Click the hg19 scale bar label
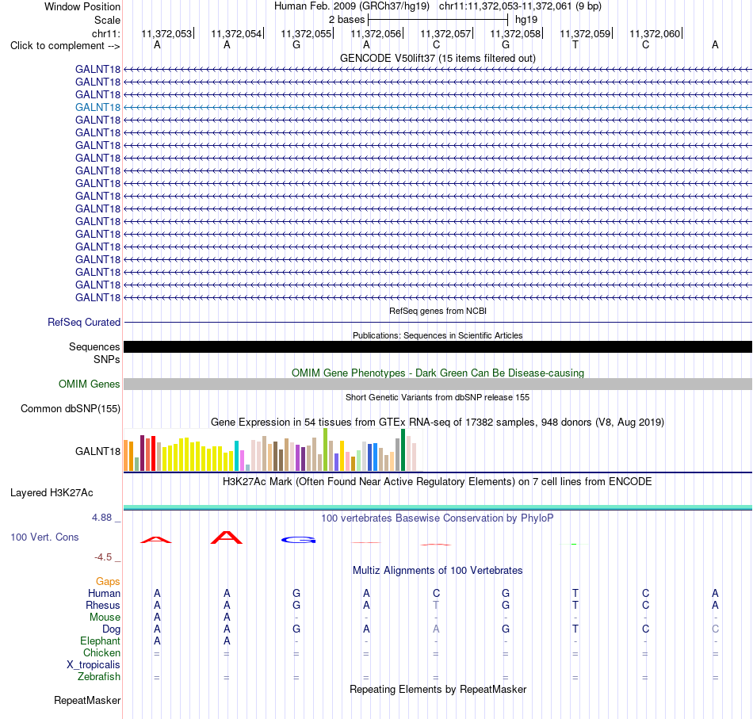753x719 pixels. [x=526, y=20]
